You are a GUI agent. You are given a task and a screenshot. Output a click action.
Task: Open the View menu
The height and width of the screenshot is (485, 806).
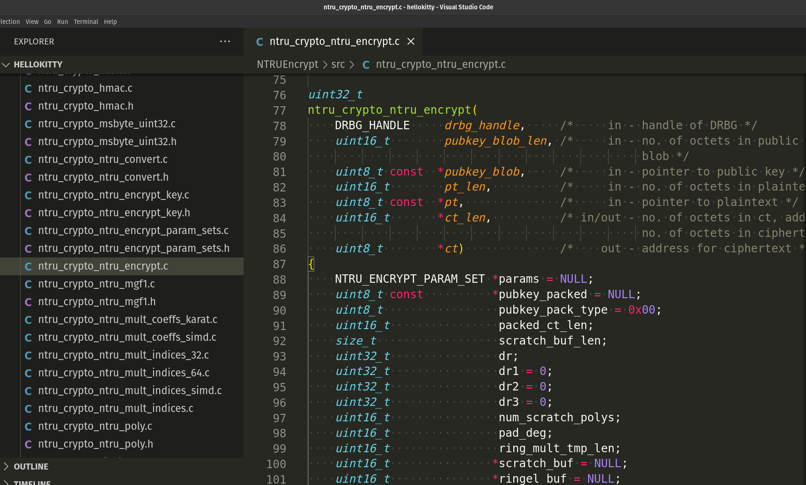point(32,22)
